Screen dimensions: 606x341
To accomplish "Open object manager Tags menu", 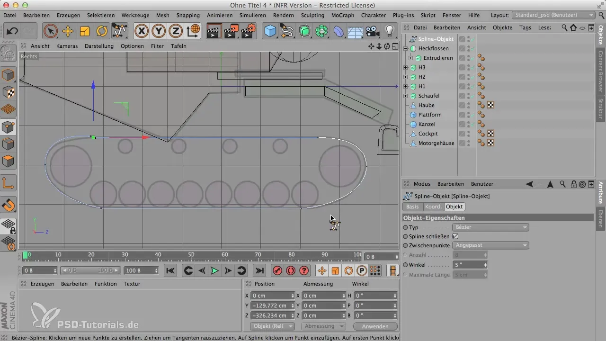I will pos(525,27).
